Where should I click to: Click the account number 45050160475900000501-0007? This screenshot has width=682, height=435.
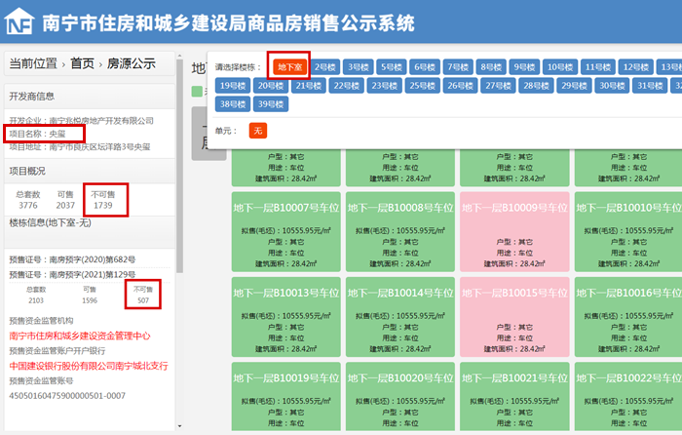click(67, 396)
